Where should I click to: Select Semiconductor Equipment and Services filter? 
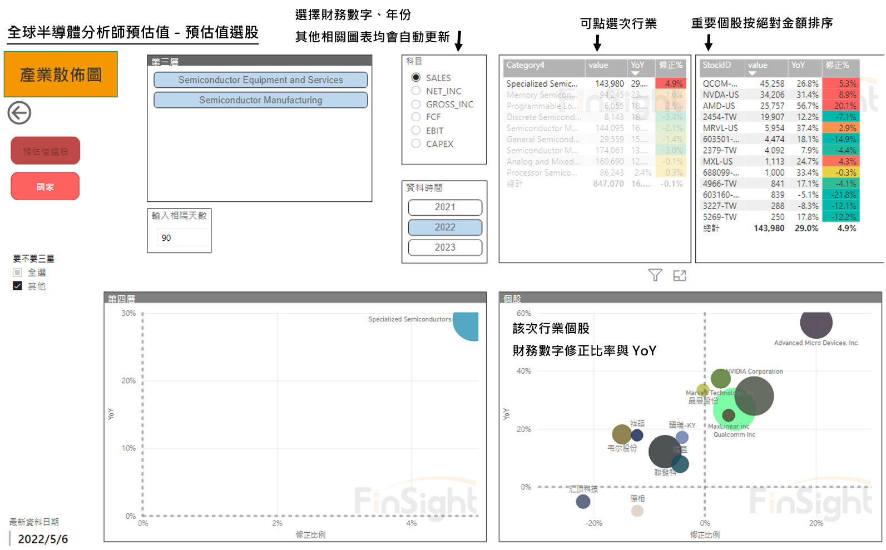coord(260,80)
